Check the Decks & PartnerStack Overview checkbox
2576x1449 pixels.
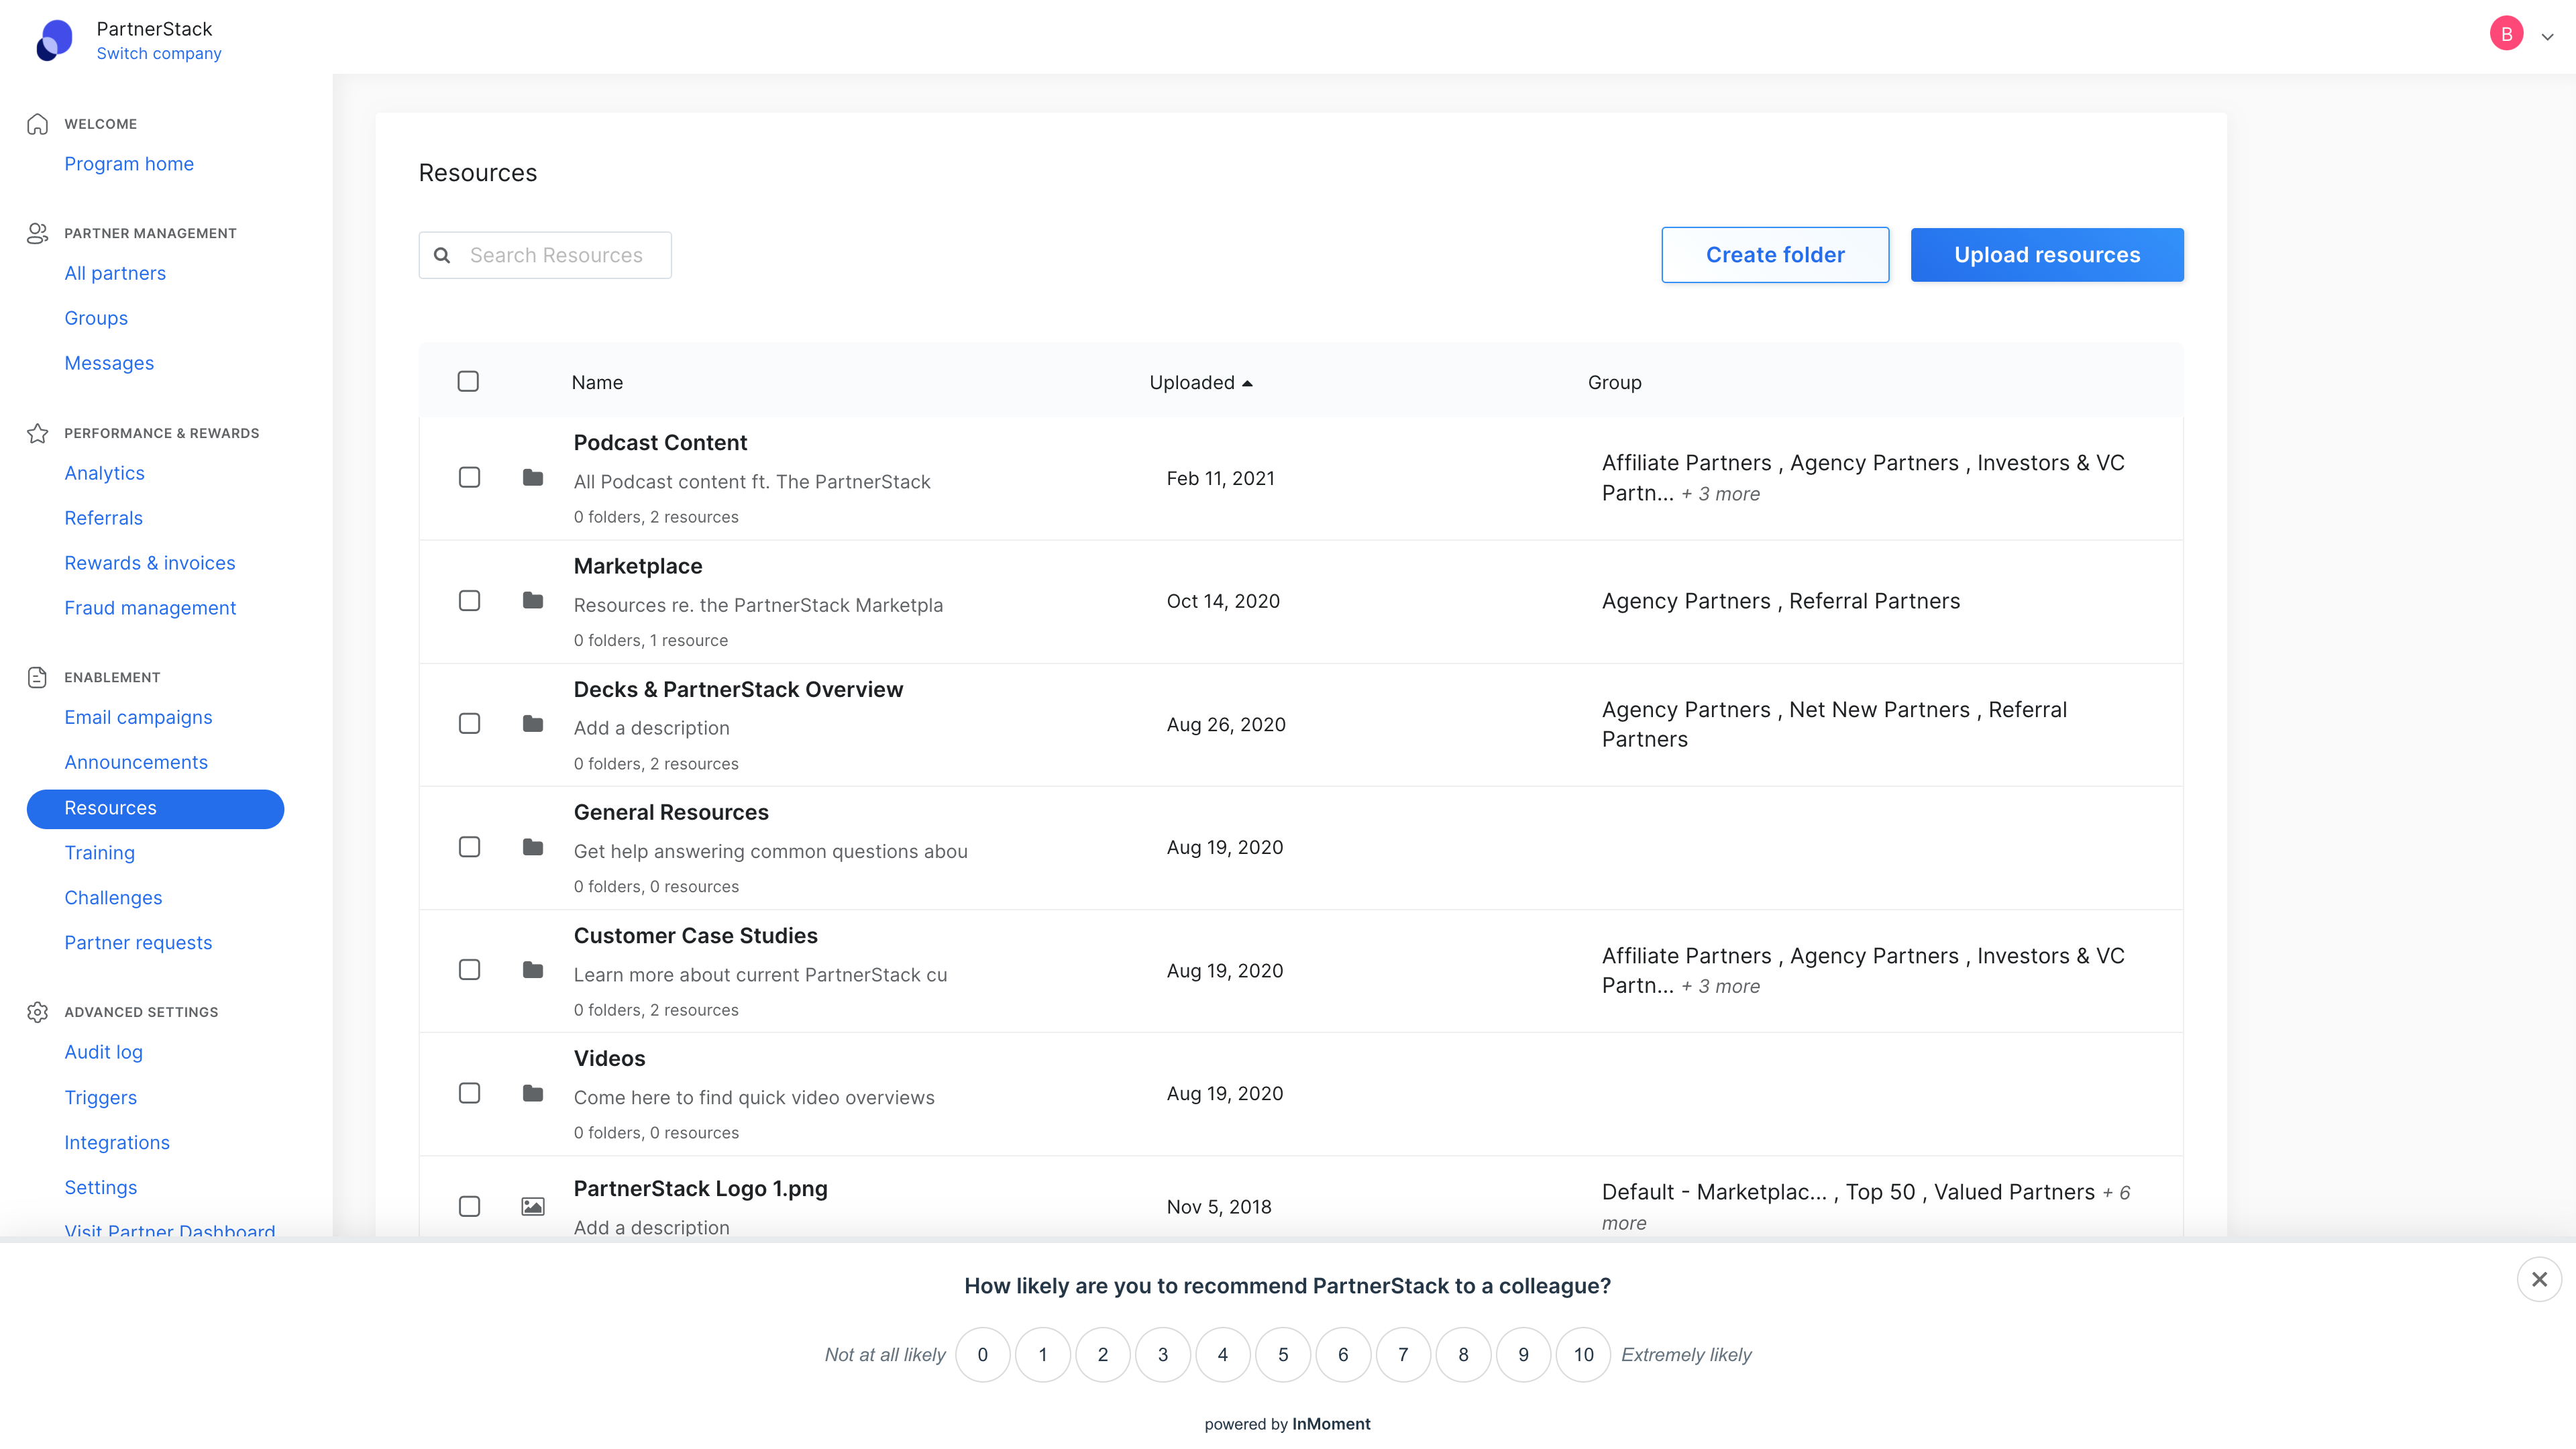[469, 723]
